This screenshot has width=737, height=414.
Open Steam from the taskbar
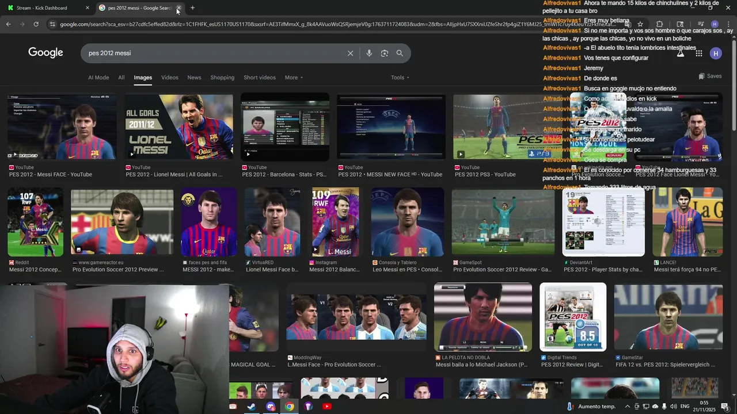251,407
